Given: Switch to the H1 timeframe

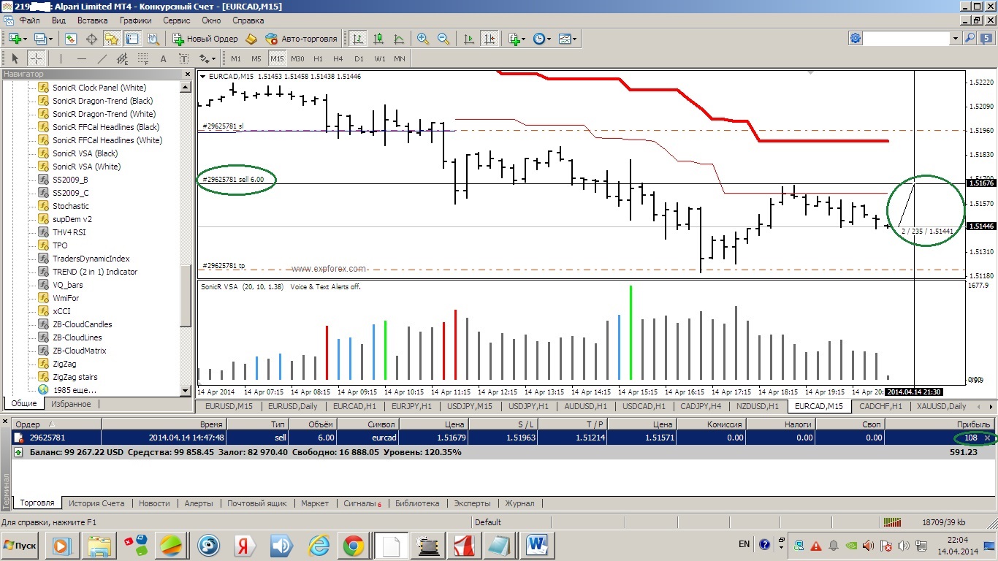Looking at the screenshot, I should [x=318, y=58].
